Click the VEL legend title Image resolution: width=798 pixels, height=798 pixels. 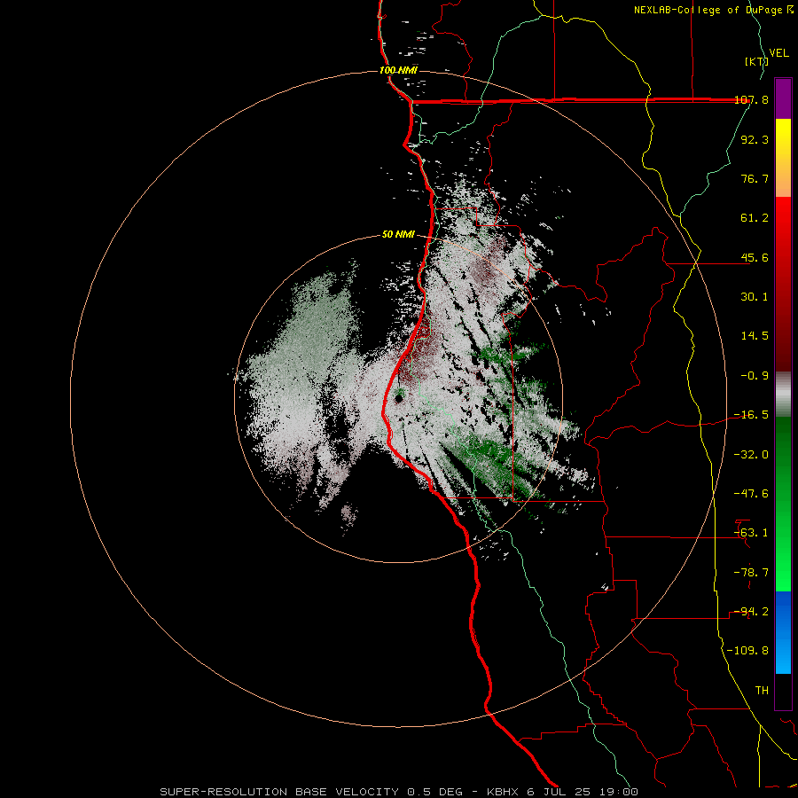778,53
